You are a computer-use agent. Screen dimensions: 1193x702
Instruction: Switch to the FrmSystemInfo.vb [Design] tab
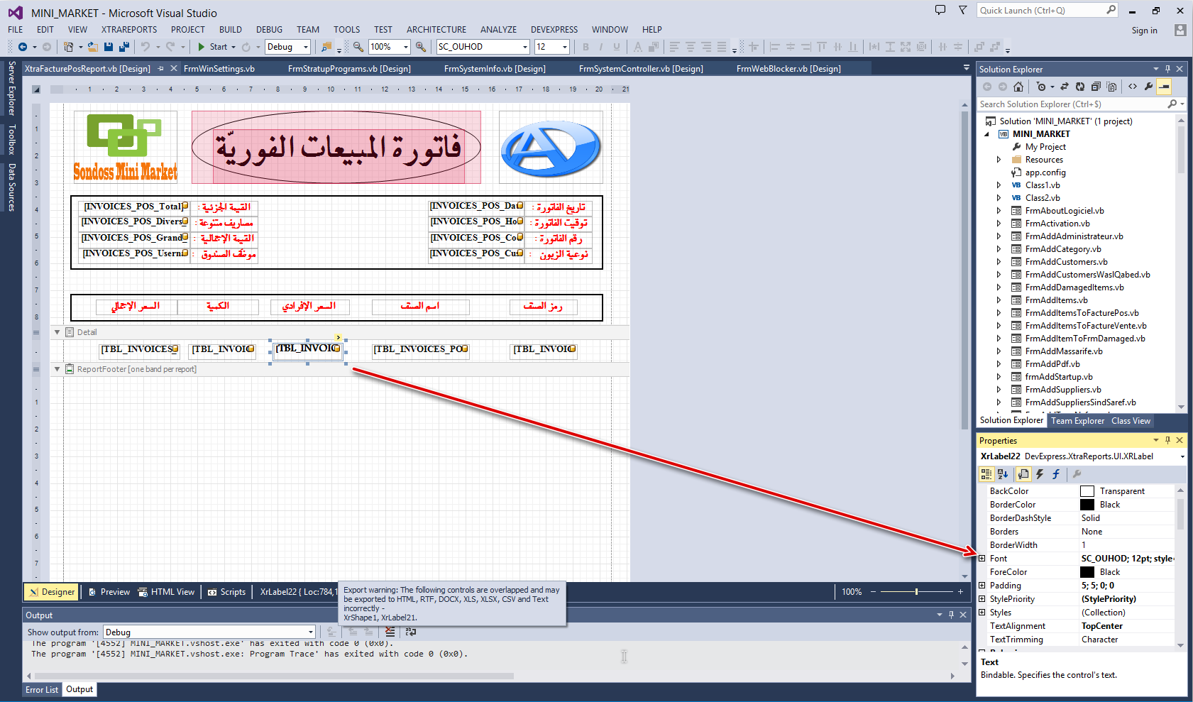495,69
